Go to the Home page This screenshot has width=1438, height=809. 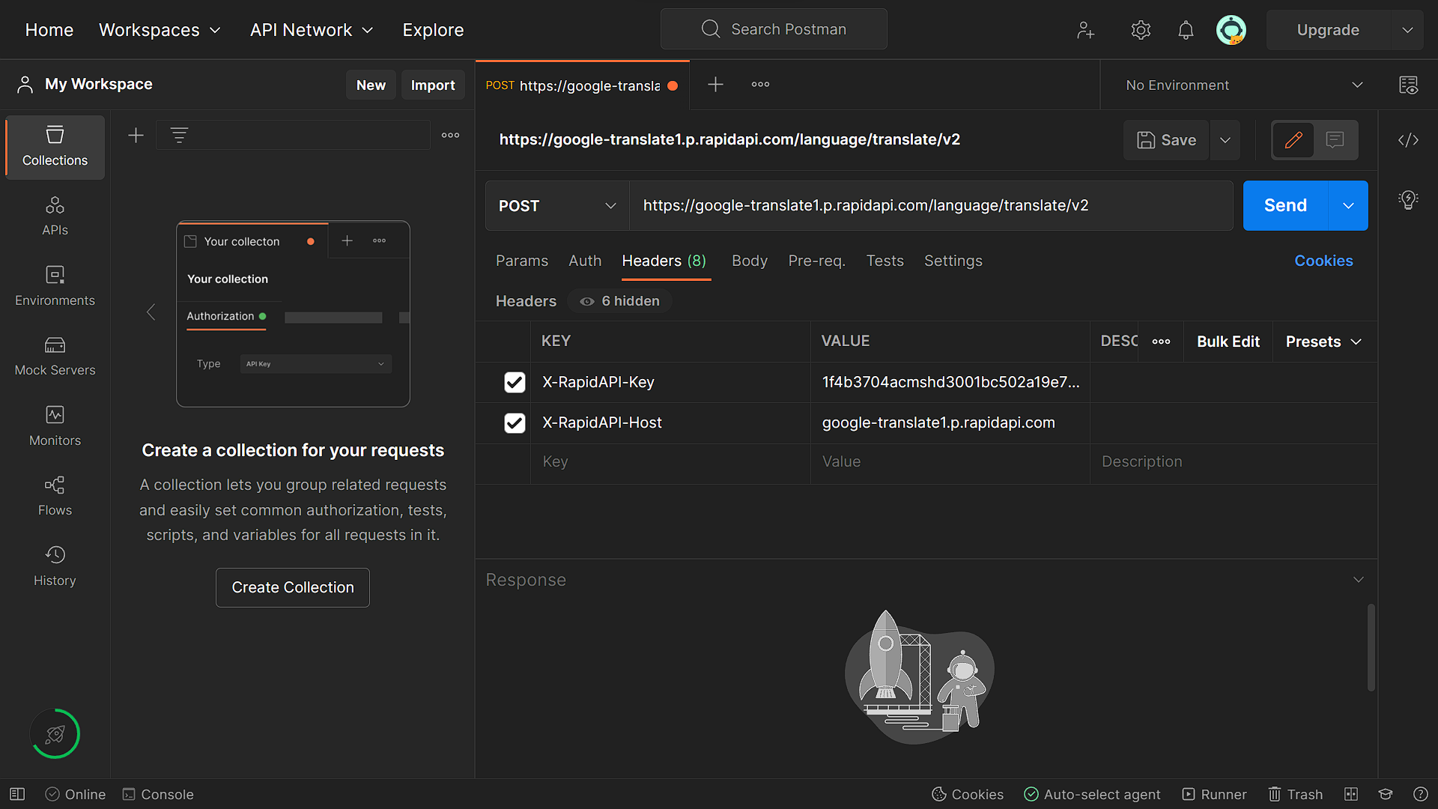(49, 30)
